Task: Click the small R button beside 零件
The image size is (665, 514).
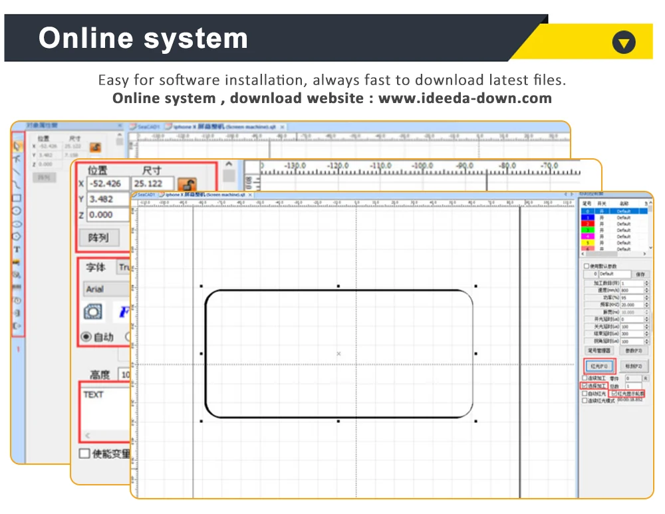Action: (x=646, y=378)
